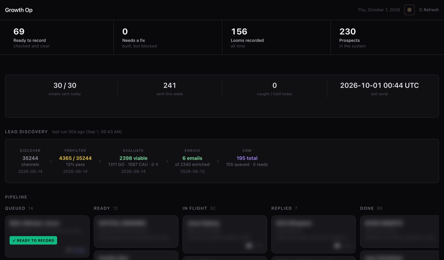Screen dimensions: 444x260
Task: Click the last run 30d ago text
Action: pos(87,132)
